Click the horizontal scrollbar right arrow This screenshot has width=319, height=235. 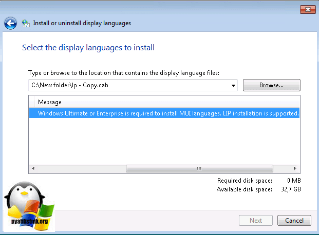click(295, 168)
